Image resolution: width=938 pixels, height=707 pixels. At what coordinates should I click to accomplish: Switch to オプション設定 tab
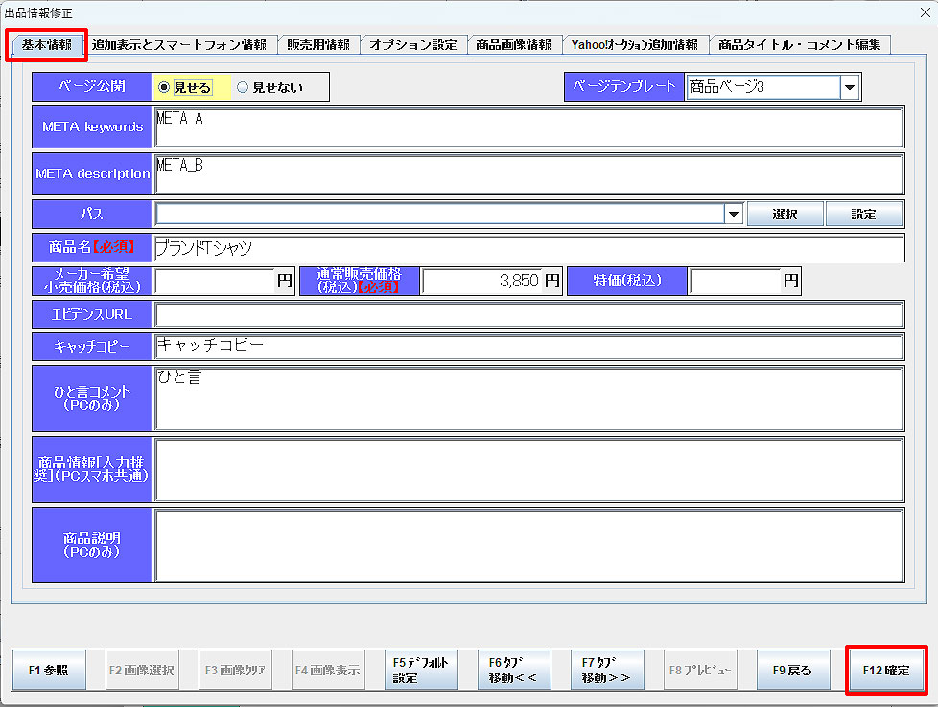413,45
